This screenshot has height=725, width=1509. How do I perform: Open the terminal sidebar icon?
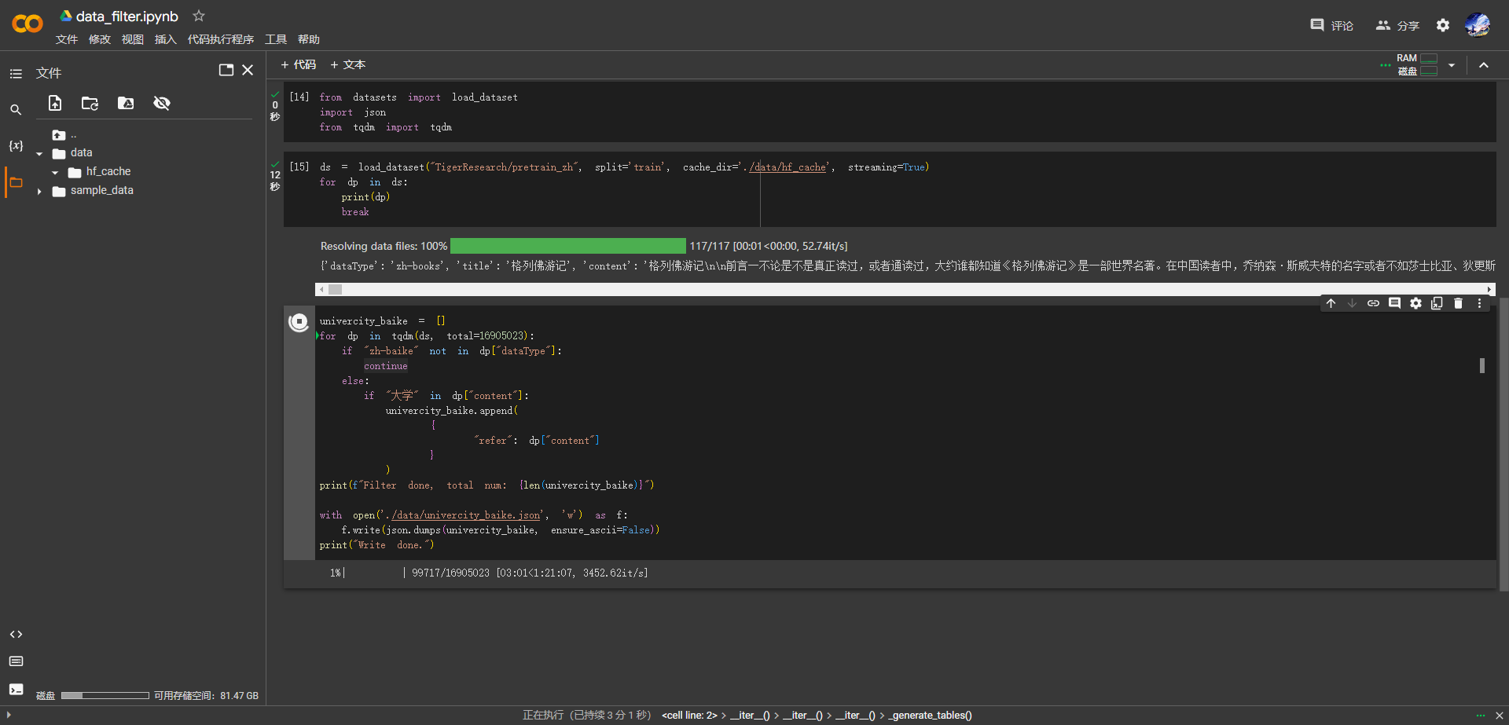click(x=16, y=690)
